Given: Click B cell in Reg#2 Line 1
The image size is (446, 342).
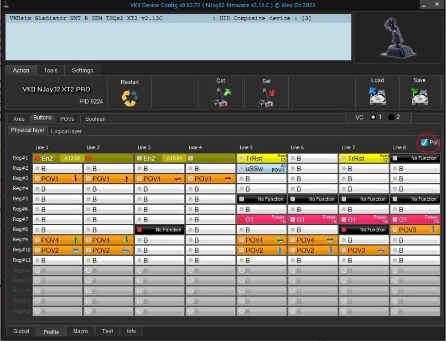Looking at the screenshot, I should pyautogui.click(x=57, y=168).
